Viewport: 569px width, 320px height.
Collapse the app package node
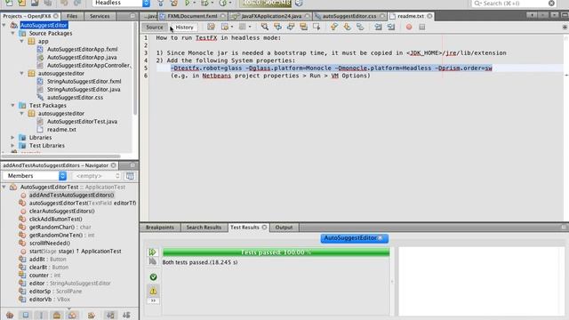21,41
